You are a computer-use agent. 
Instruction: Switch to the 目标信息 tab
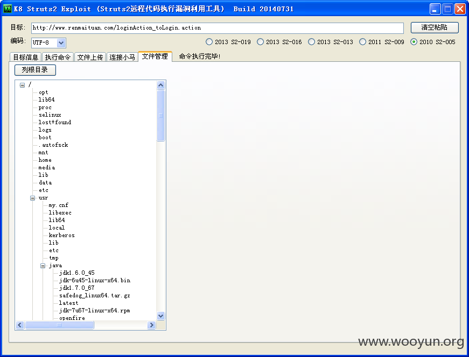click(x=25, y=57)
